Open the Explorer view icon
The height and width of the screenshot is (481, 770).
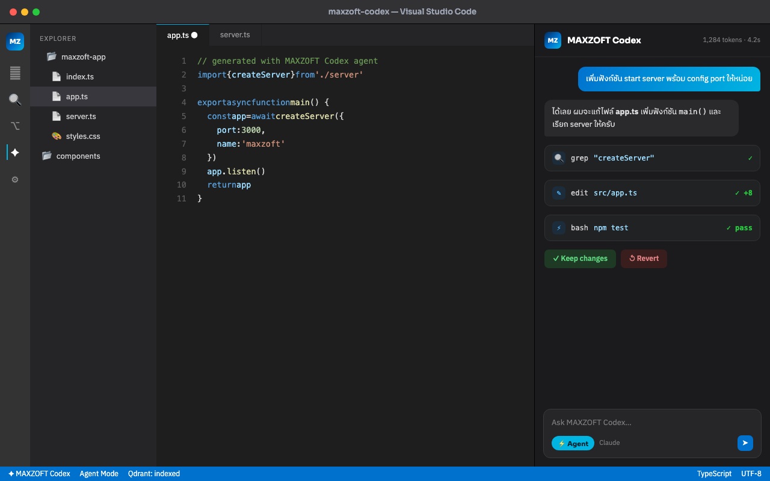[x=15, y=73]
